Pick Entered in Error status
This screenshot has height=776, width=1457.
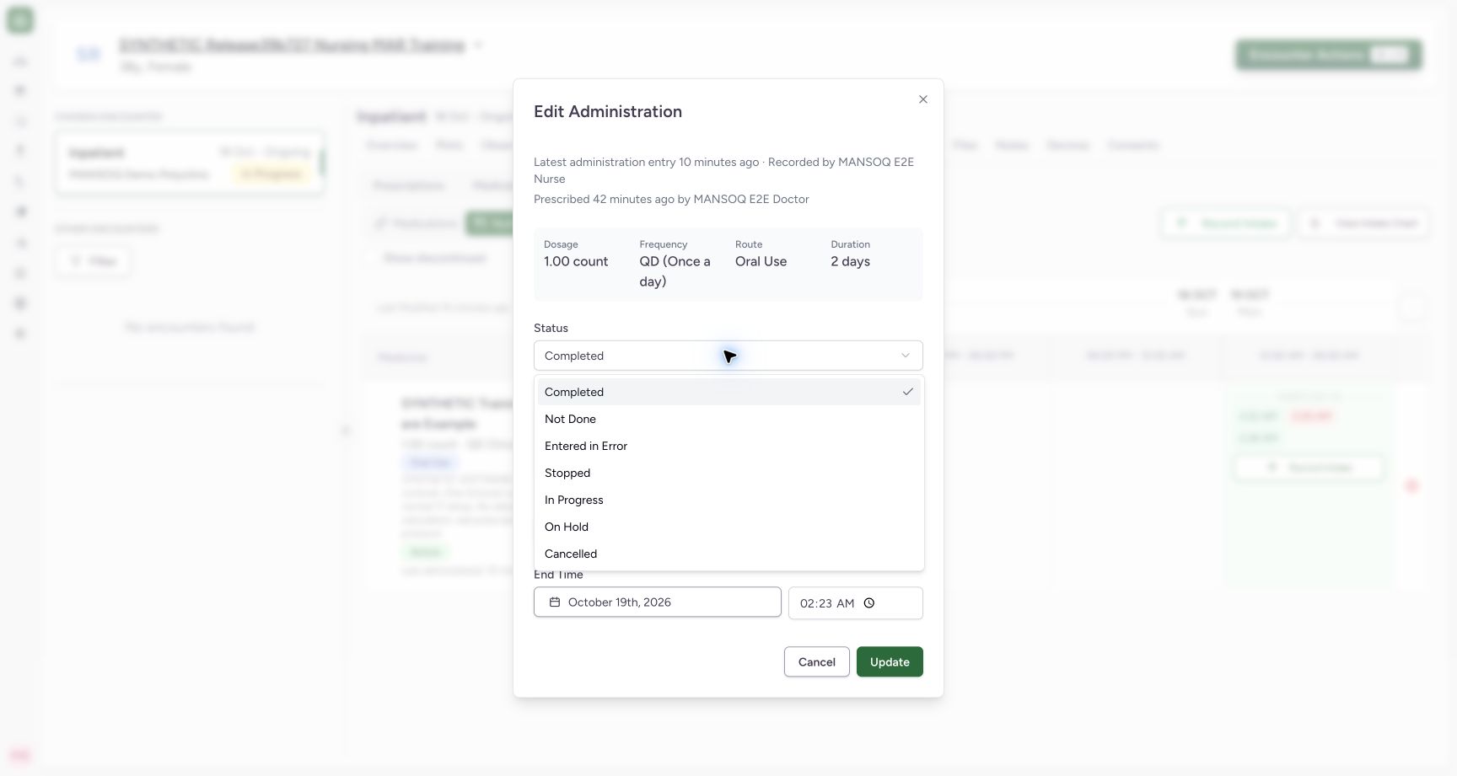tap(728, 446)
